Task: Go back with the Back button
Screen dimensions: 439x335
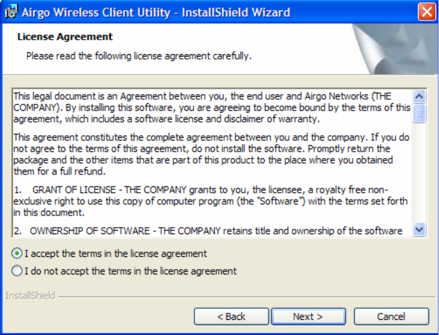Action: 231,316
